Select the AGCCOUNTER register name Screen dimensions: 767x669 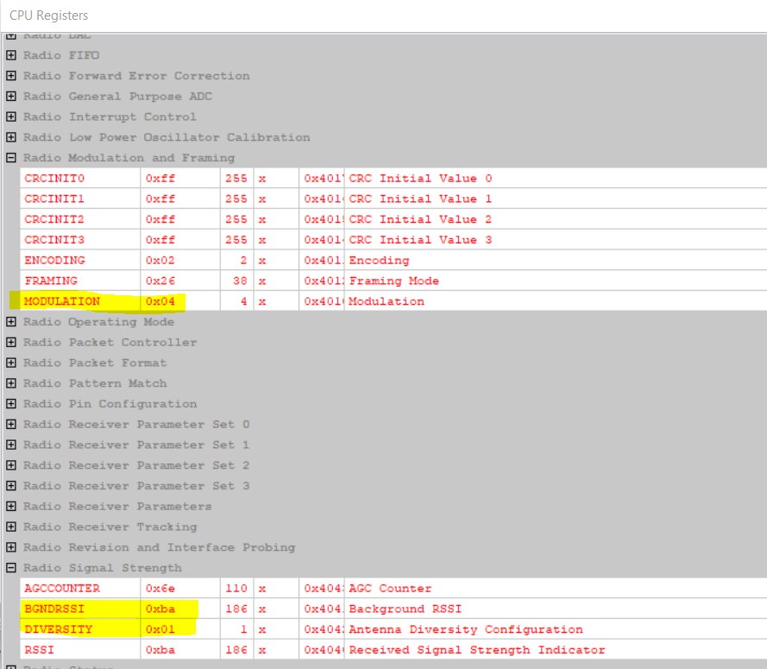tap(62, 589)
